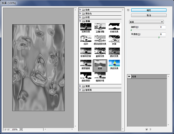Click the 平滑度(S) smoothness slider handle
174x134 pixels.
pos(159,37)
